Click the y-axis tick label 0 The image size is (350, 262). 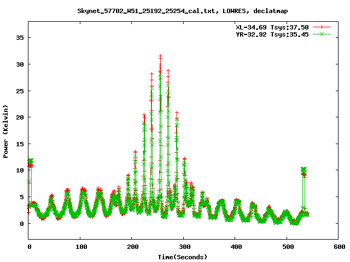click(x=22, y=224)
